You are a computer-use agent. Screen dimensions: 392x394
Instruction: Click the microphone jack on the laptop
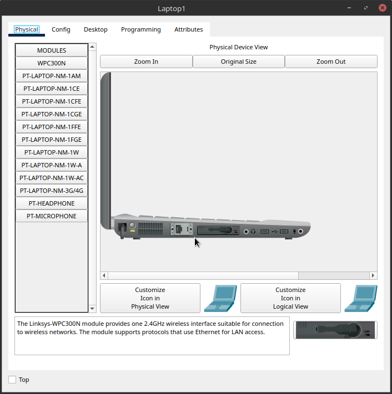(301, 231)
